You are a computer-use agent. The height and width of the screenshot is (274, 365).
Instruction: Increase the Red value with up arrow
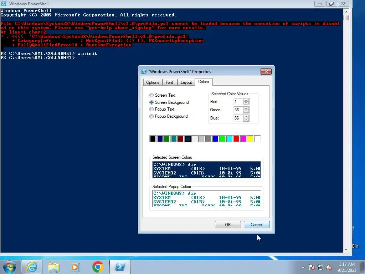click(x=246, y=100)
